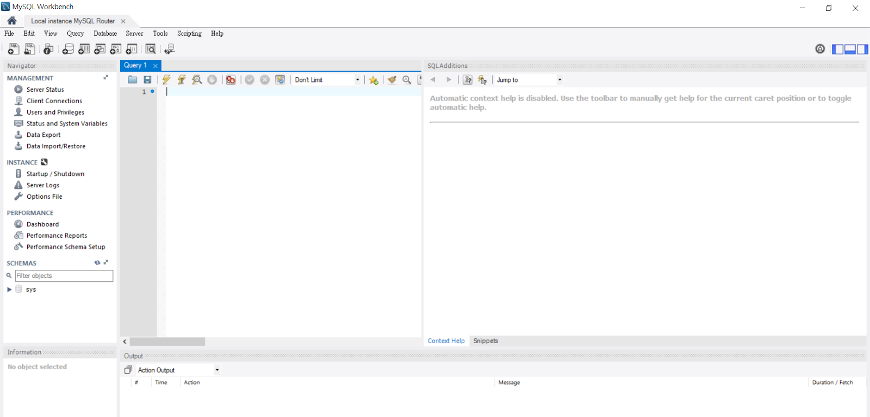Screen dimensions: 870x417
Task: Go back in context help
Action: tap(433, 80)
